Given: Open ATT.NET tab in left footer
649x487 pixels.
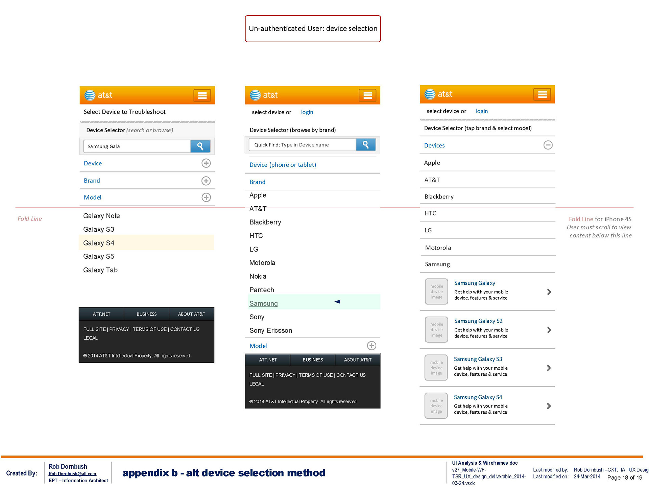Looking at the screenshot, I should [x=101, y=314].
